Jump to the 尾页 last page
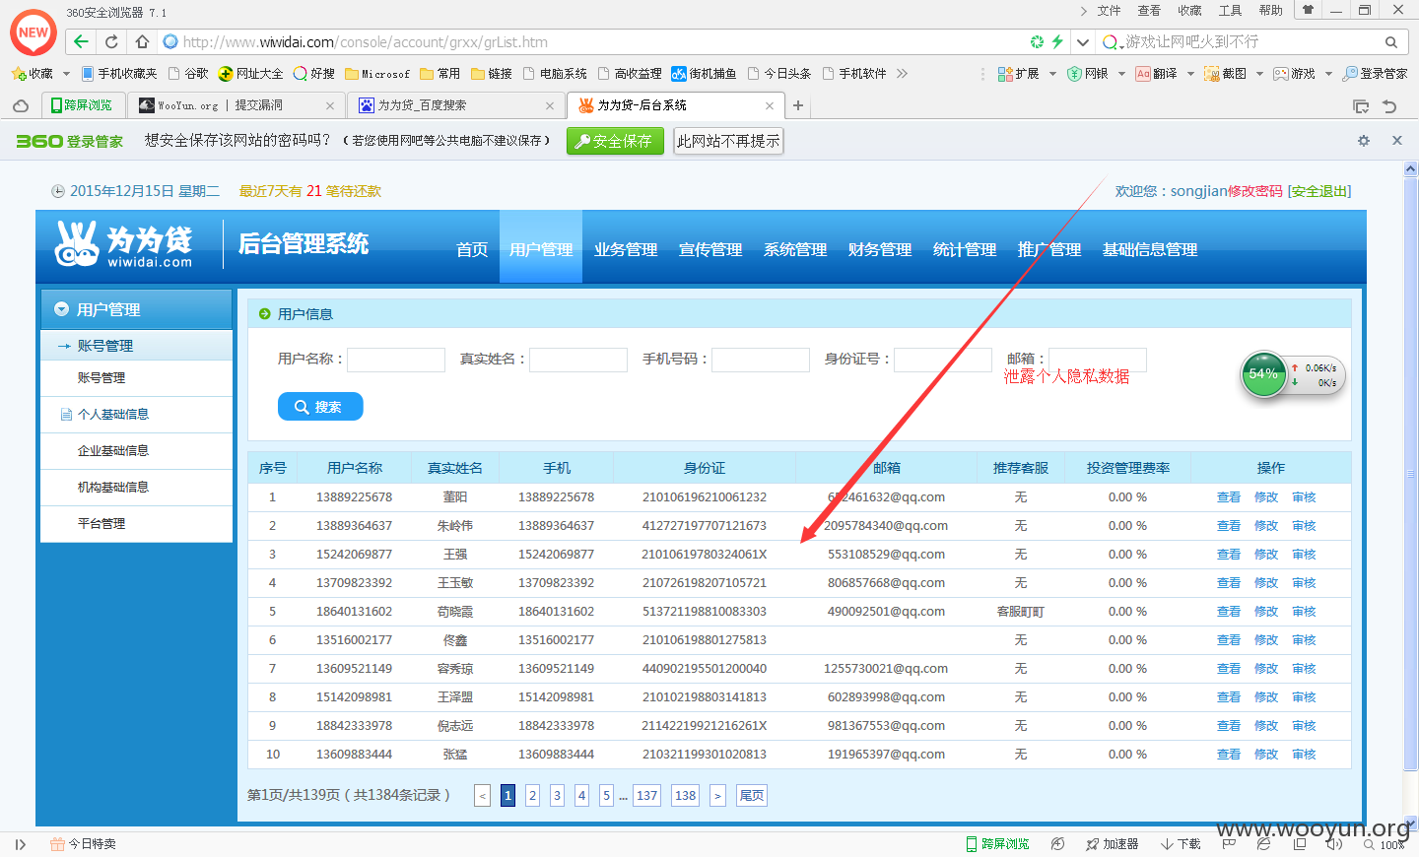1419x857 pixels. pyautogui.click(x=752, y=795)
